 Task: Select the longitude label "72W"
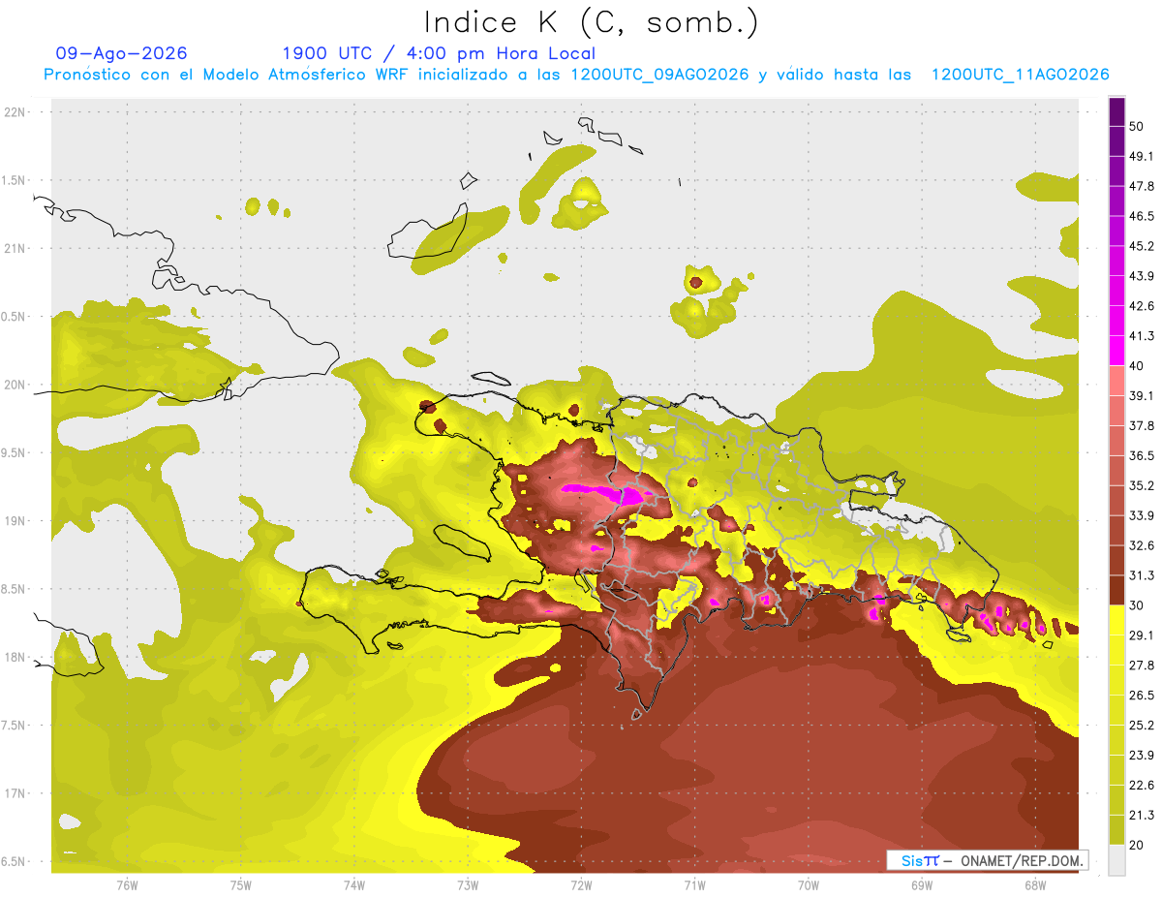[581, 886]
